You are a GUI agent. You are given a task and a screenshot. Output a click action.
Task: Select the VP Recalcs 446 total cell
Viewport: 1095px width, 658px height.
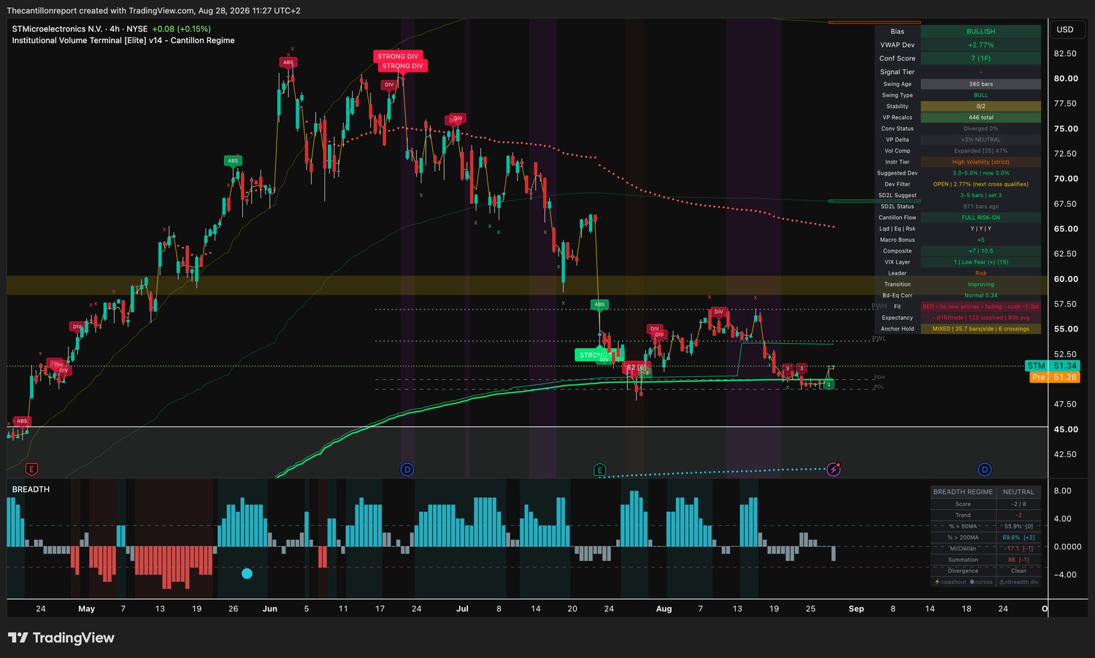click(x=980, y=118)
